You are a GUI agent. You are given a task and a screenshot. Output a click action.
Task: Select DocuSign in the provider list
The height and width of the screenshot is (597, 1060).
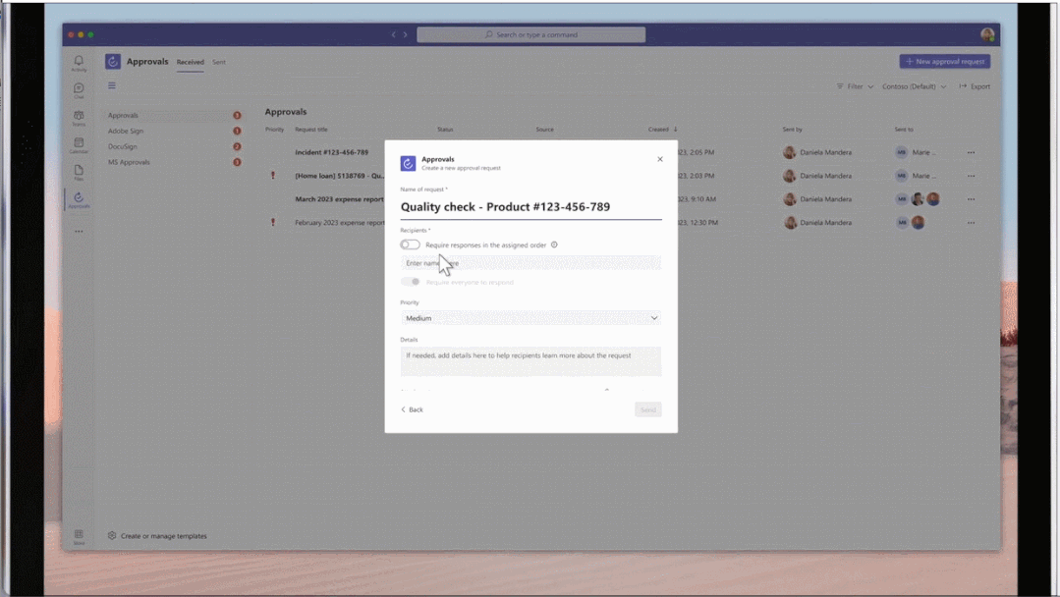click(x=174, y=146)
